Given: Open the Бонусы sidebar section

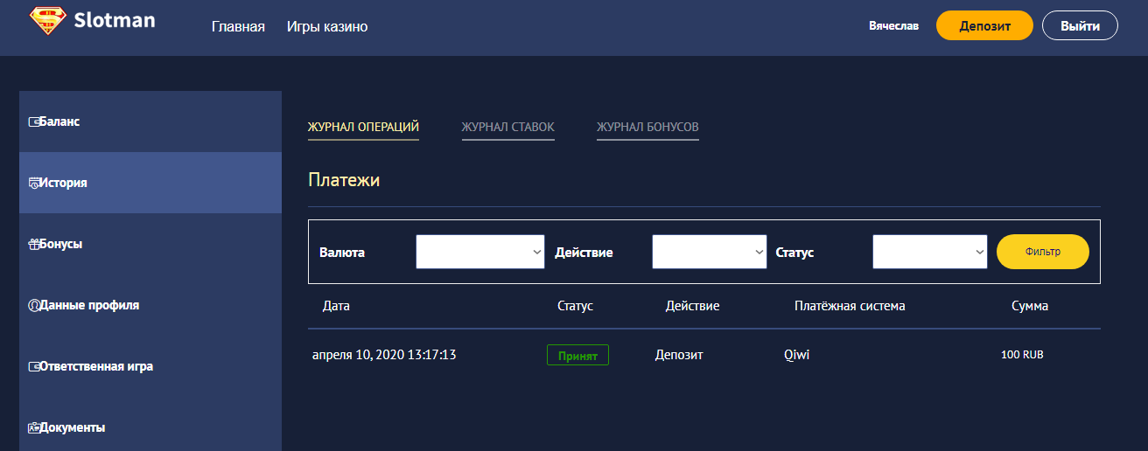Looking at the screenshot, I should point(150,244).
